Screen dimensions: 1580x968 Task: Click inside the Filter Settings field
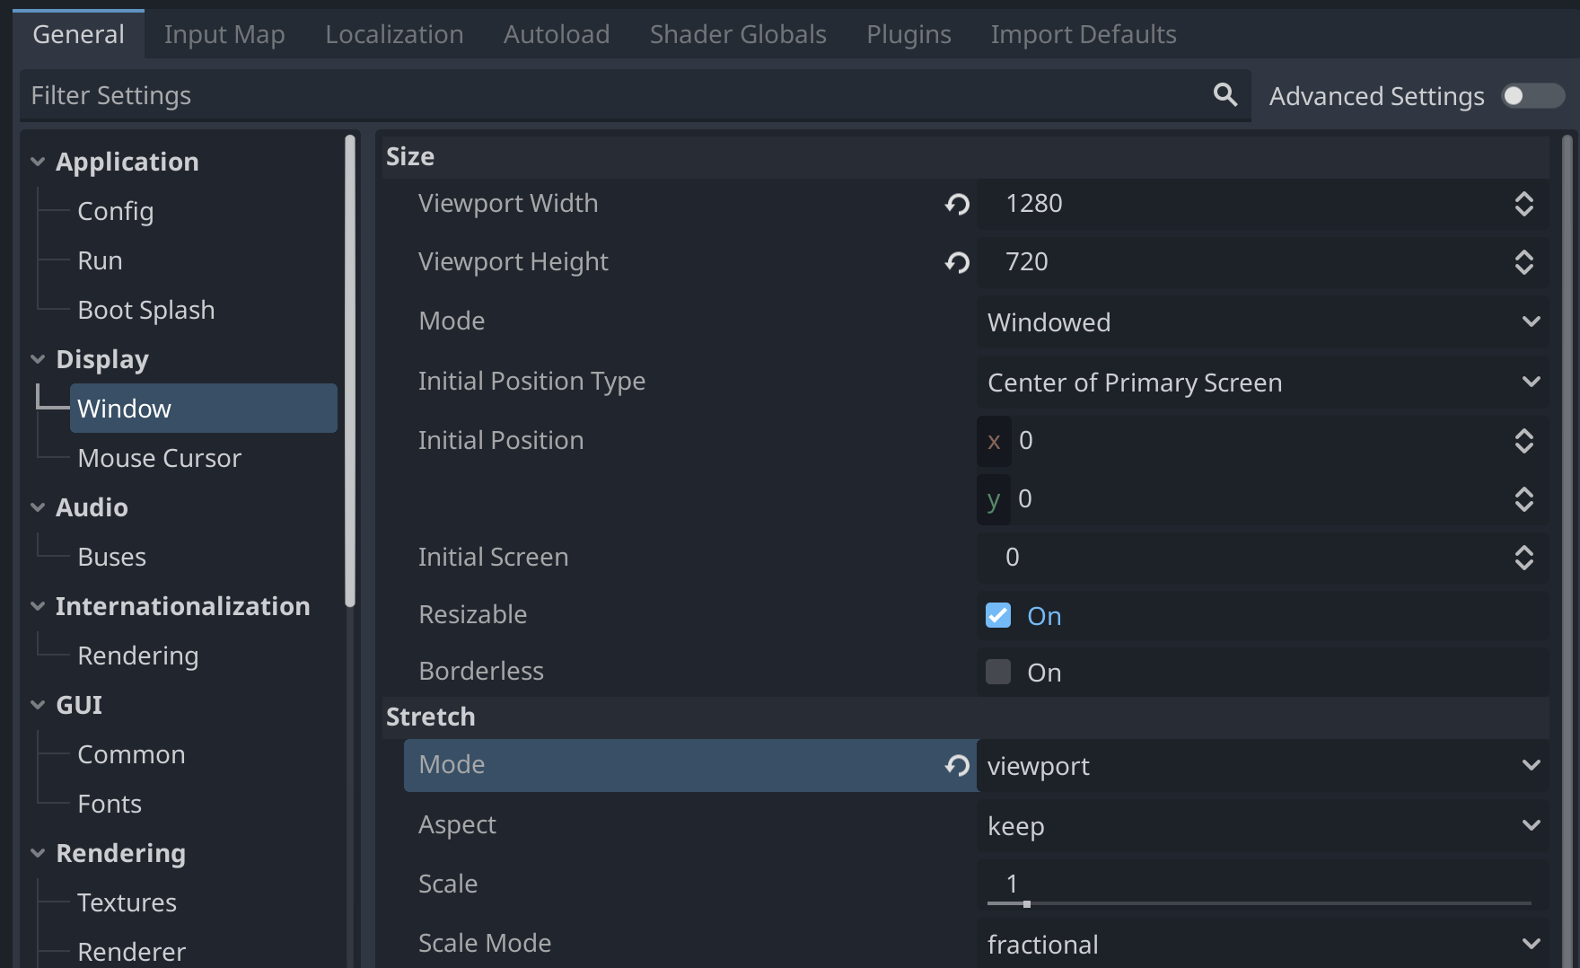pyautogui.click(x=359, y=95)
